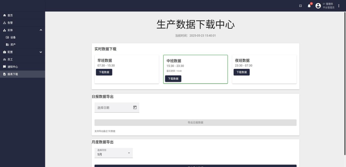Click the calendar icon in date field
The image size is (346, 167).
pyautogui.click(x=135, y=107)
